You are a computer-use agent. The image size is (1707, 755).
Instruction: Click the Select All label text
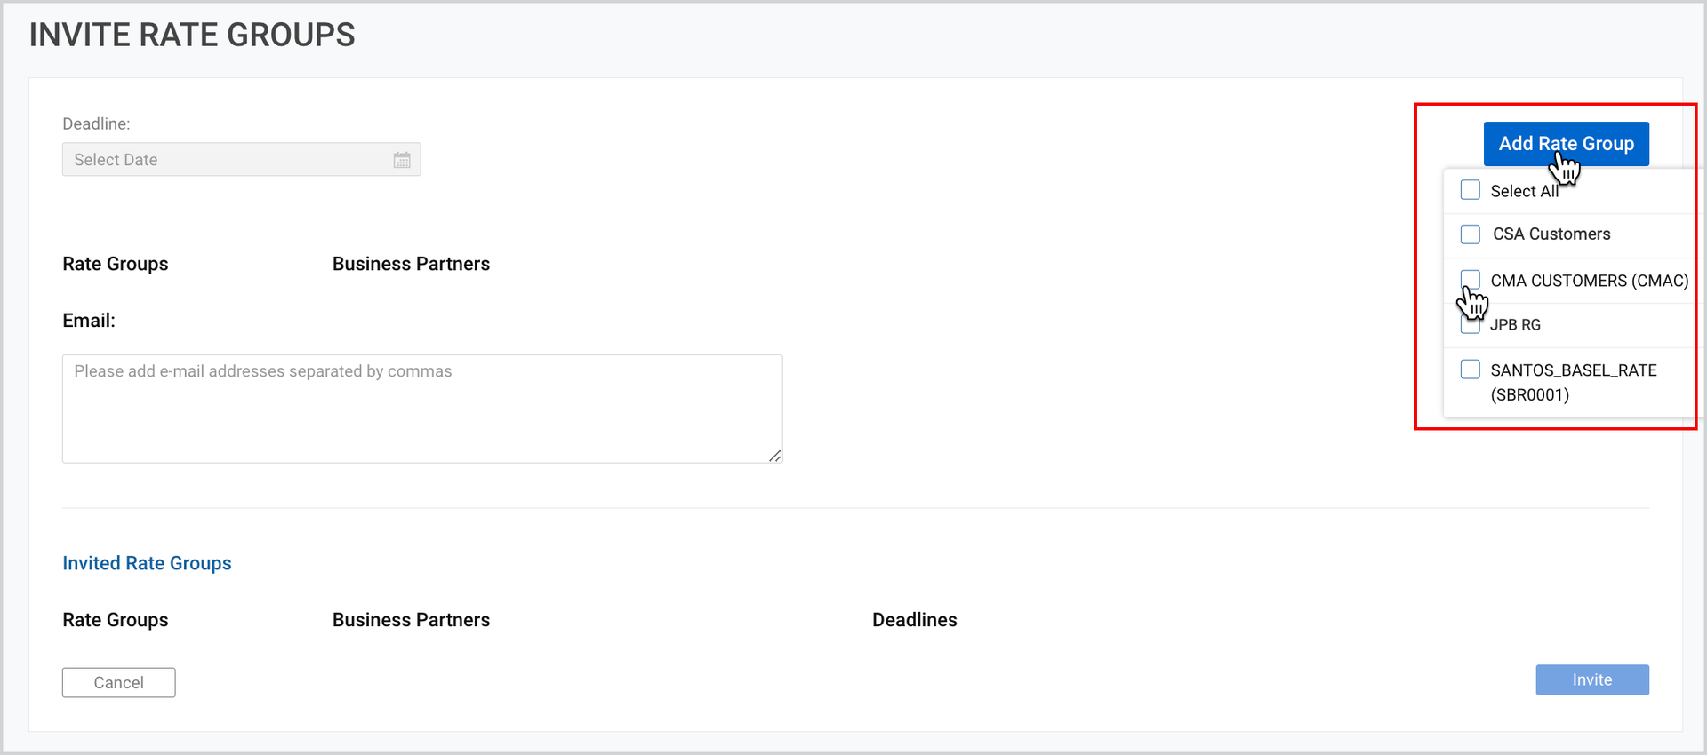point(1524,191)
